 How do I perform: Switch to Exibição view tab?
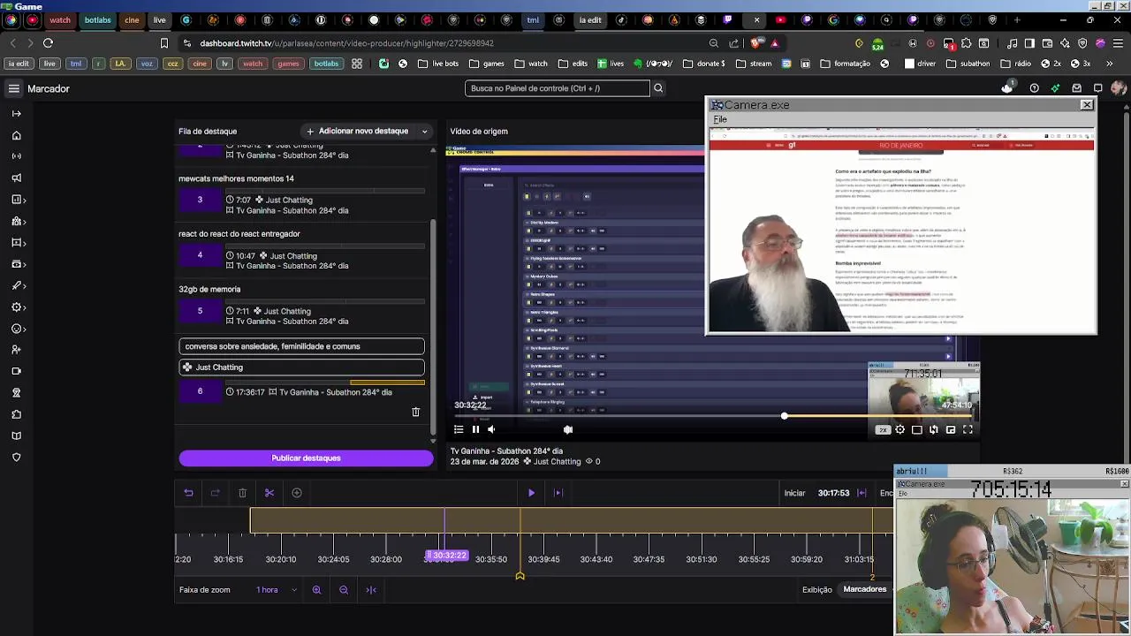pos(817,590)
